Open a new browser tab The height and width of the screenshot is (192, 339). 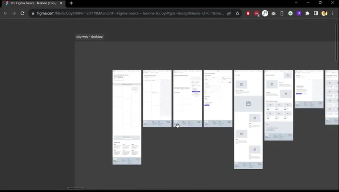click(71, 3)
